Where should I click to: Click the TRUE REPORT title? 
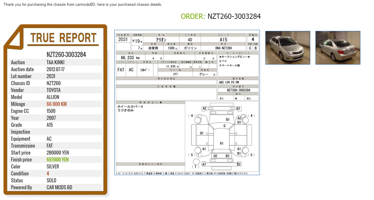click(63, 38)
